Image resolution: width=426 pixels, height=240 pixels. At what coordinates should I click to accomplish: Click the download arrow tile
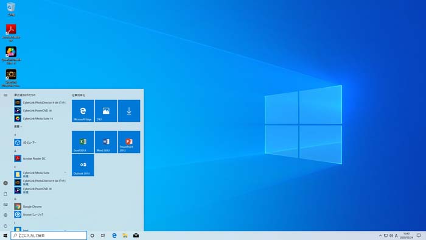pyautogui.click(x=129, y=111)
